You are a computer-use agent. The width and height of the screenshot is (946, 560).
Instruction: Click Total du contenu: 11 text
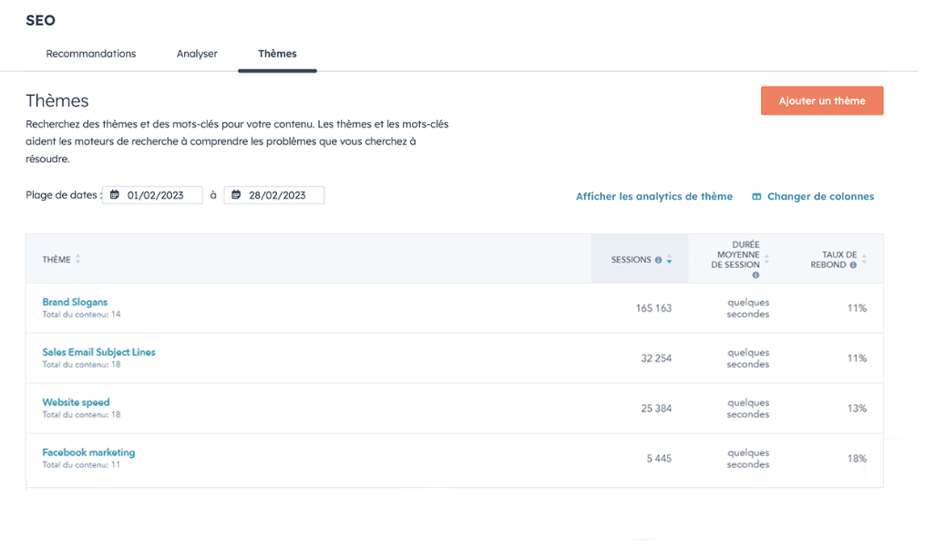point(81,464)
